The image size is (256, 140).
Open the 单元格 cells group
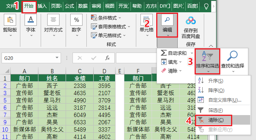[x=147, y=25]
